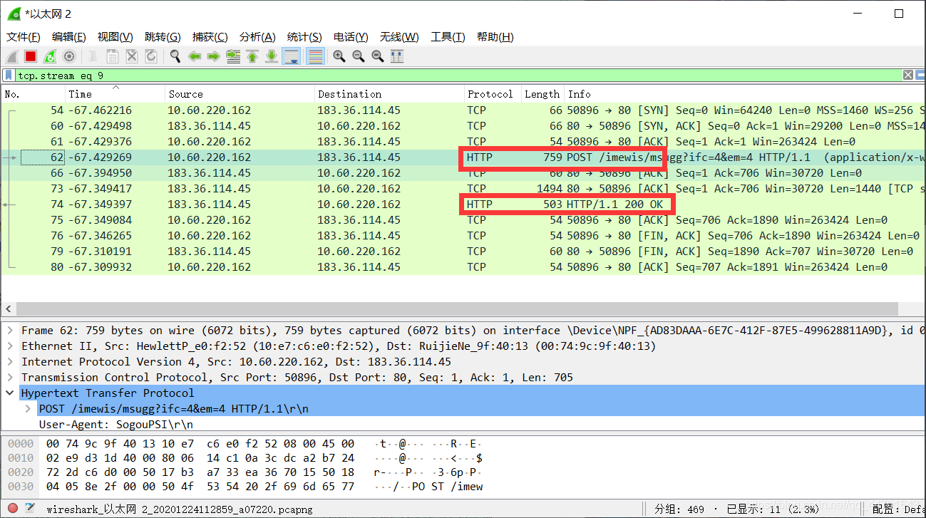Screen dimensions: 926x518
Task: Jump to the last packet
Action: (272, 56)
